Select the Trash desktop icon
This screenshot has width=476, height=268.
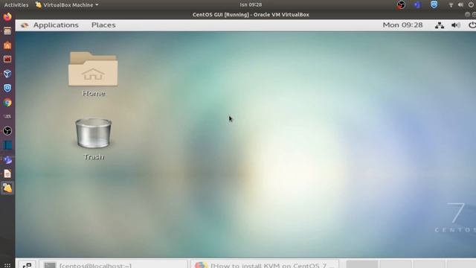(x=94, y=139)
